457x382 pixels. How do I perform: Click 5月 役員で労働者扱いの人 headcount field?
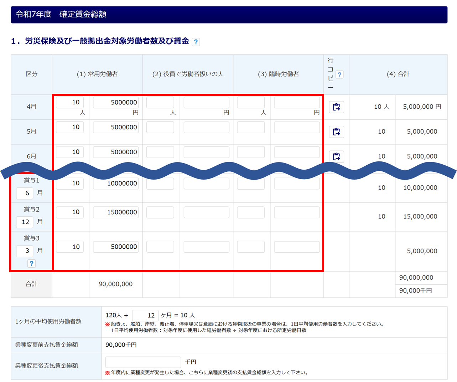(x=160, y=127)
